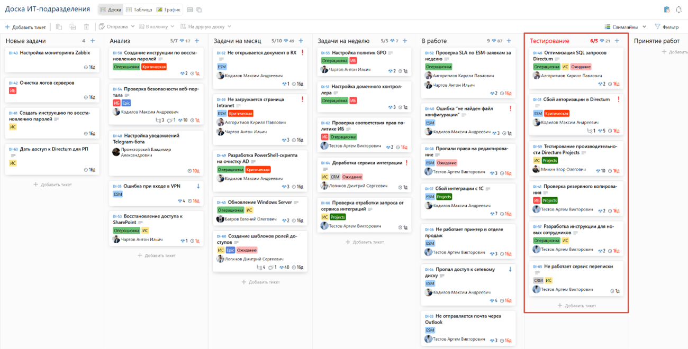Image resolution: width=688 pixels, height=349 pixels.
Task: Switch to the График view tab
Action: pos(169,10)
